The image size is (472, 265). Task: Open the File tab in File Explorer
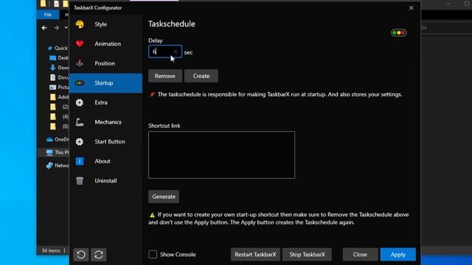pos(48,15)
